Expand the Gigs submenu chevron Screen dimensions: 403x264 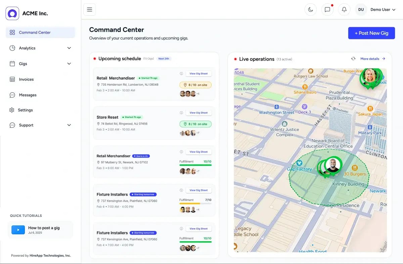[x=69, y=64]
